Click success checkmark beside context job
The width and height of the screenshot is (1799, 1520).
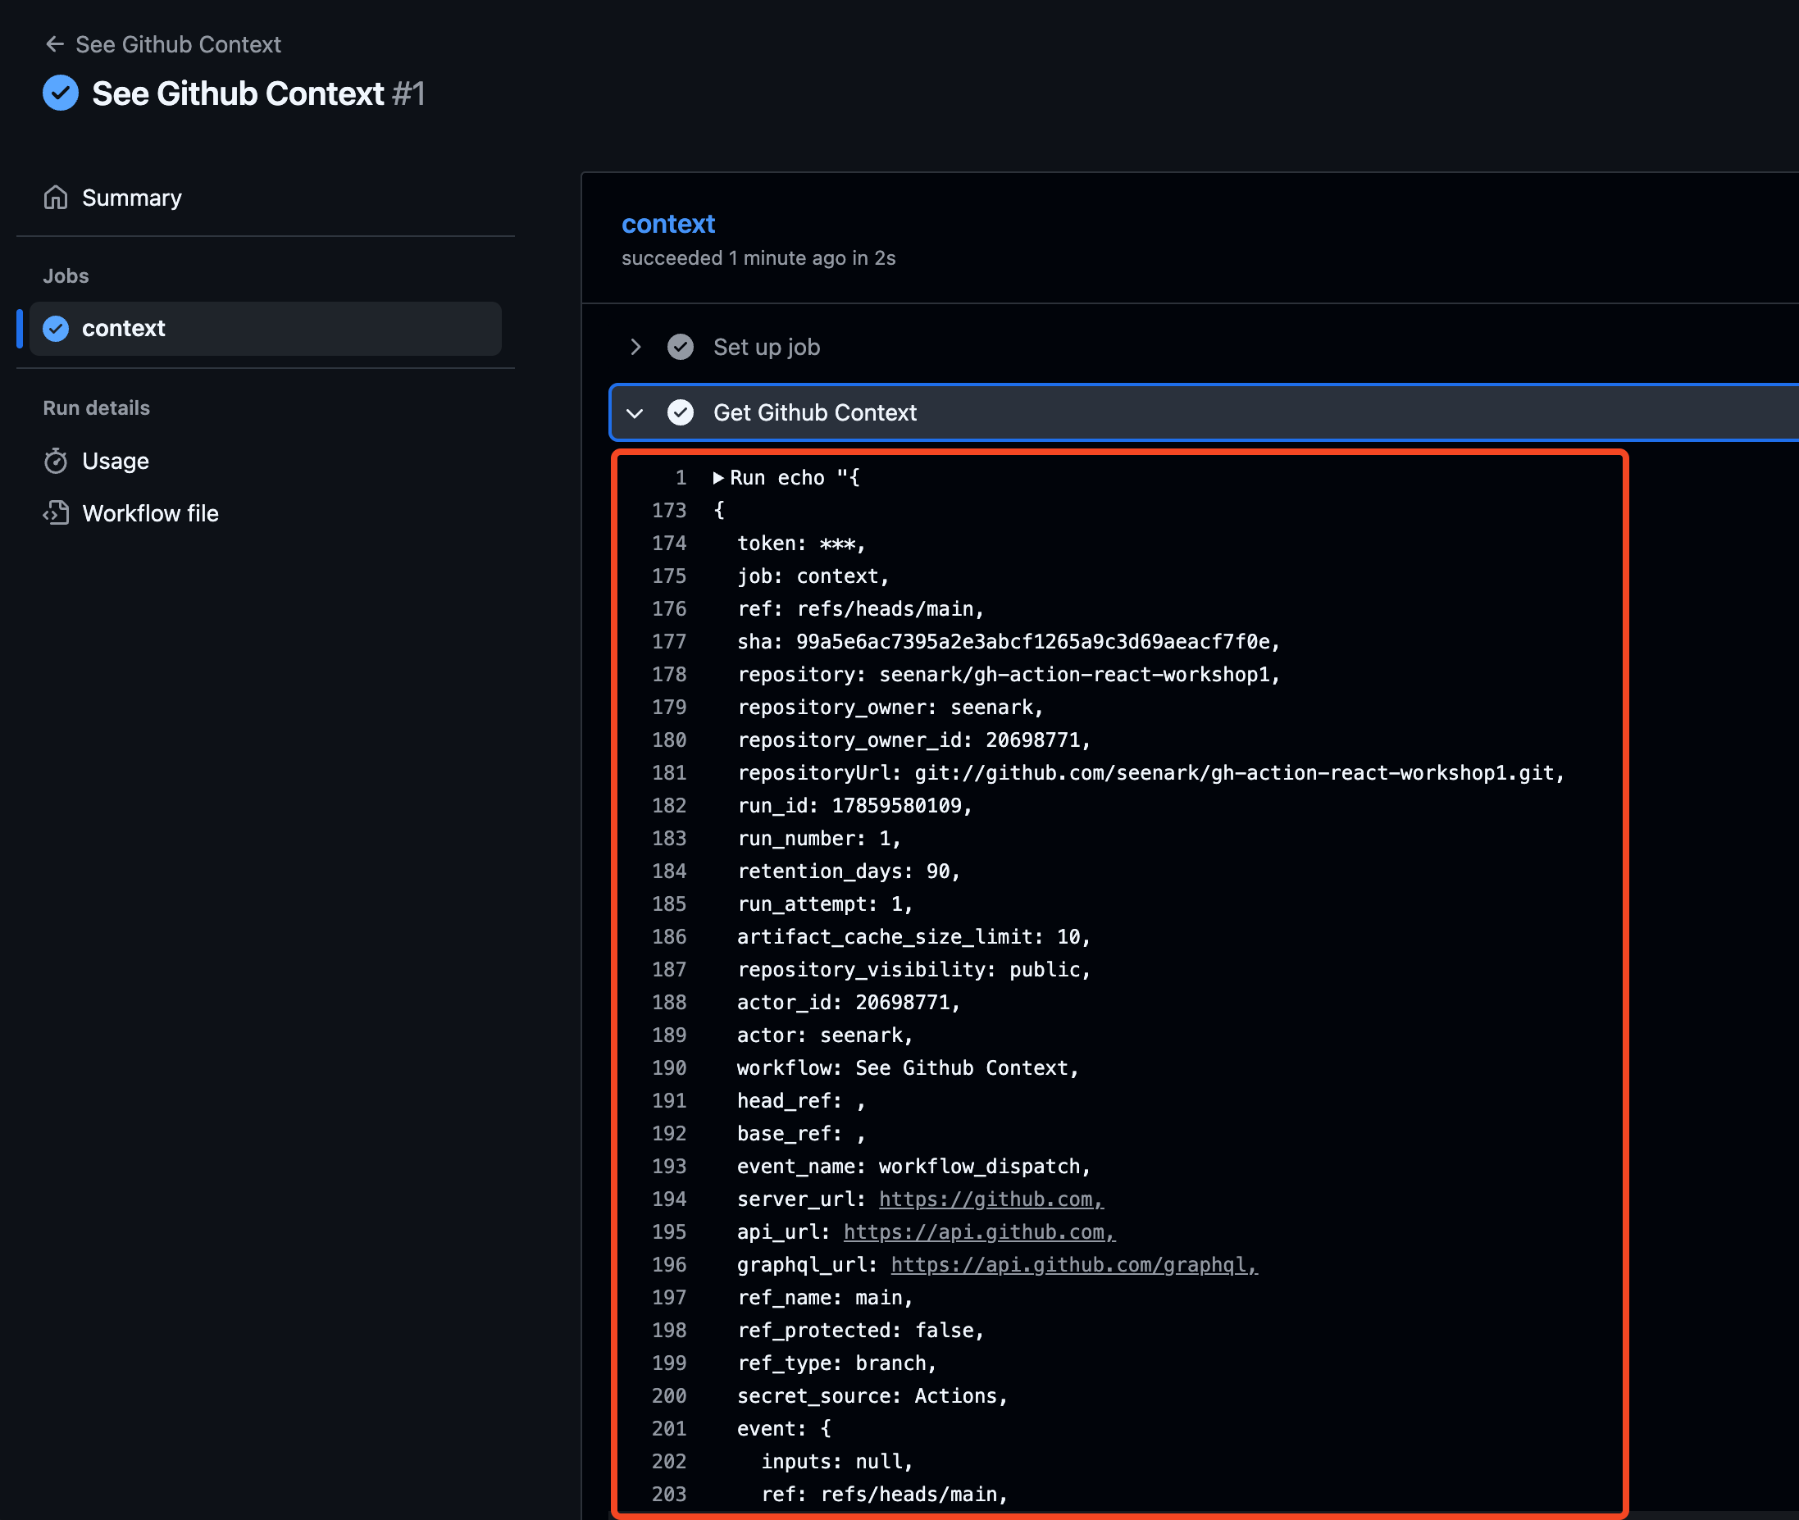pyautogui.click(x=56, y=328)
